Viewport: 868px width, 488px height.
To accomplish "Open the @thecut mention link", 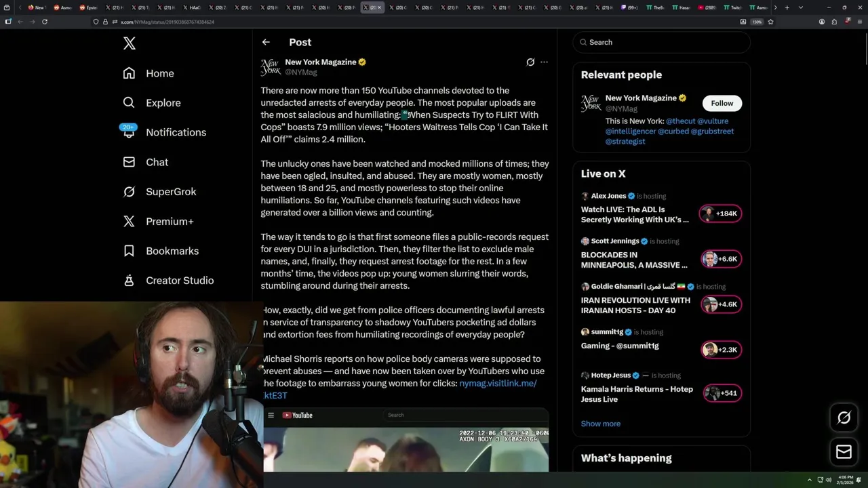I will point(680,121).
